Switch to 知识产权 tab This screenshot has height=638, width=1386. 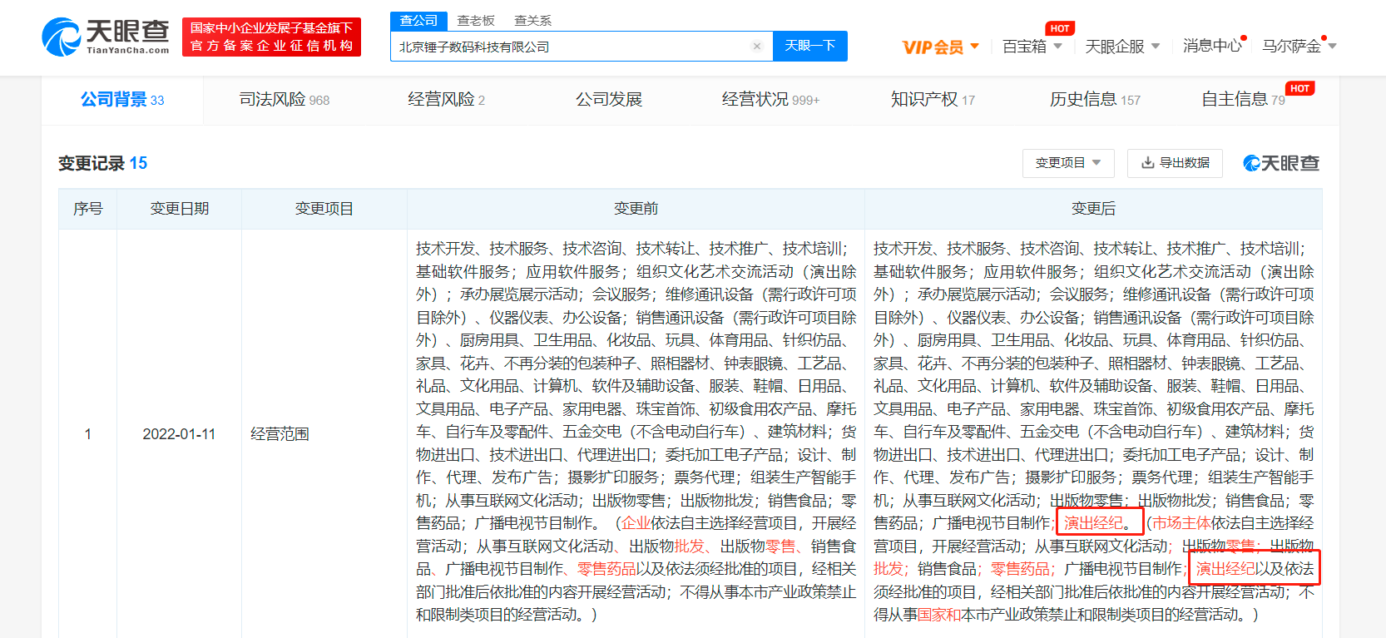933,100
